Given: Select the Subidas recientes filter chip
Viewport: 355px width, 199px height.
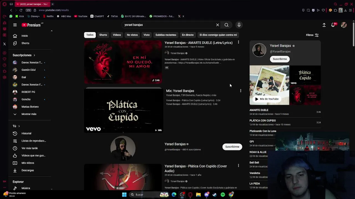Looking at the screenshot, I should 166,35.
